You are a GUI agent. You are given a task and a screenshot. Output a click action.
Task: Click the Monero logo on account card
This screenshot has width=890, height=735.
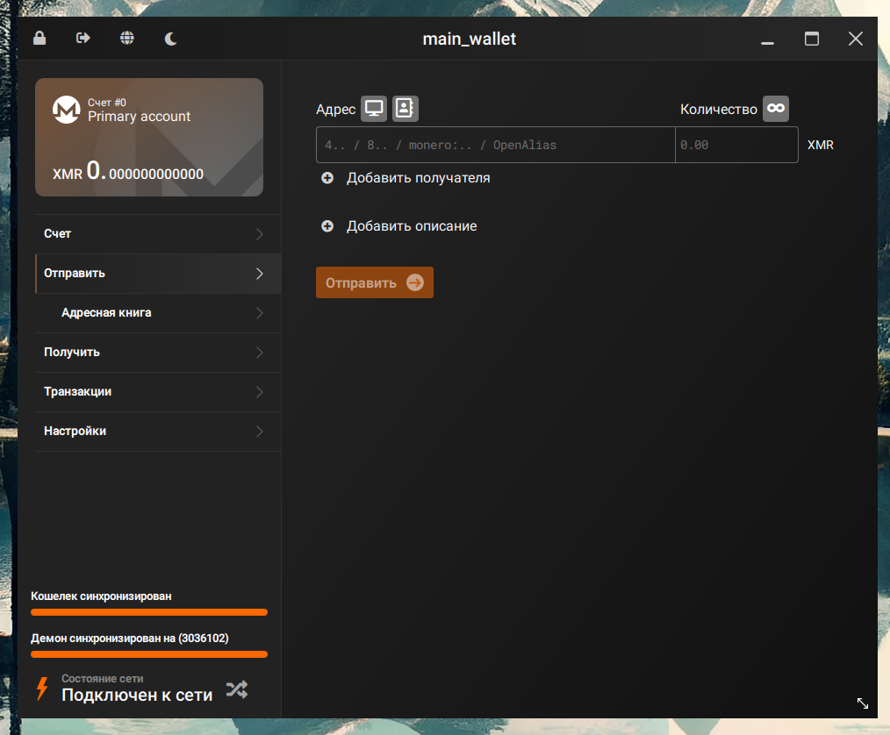(67, 111)
